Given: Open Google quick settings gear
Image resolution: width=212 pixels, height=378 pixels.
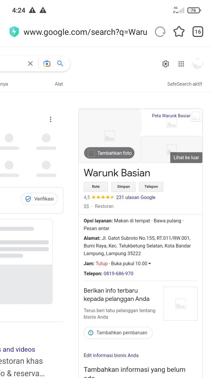Looking at the screenshot, I should [166, 64].
